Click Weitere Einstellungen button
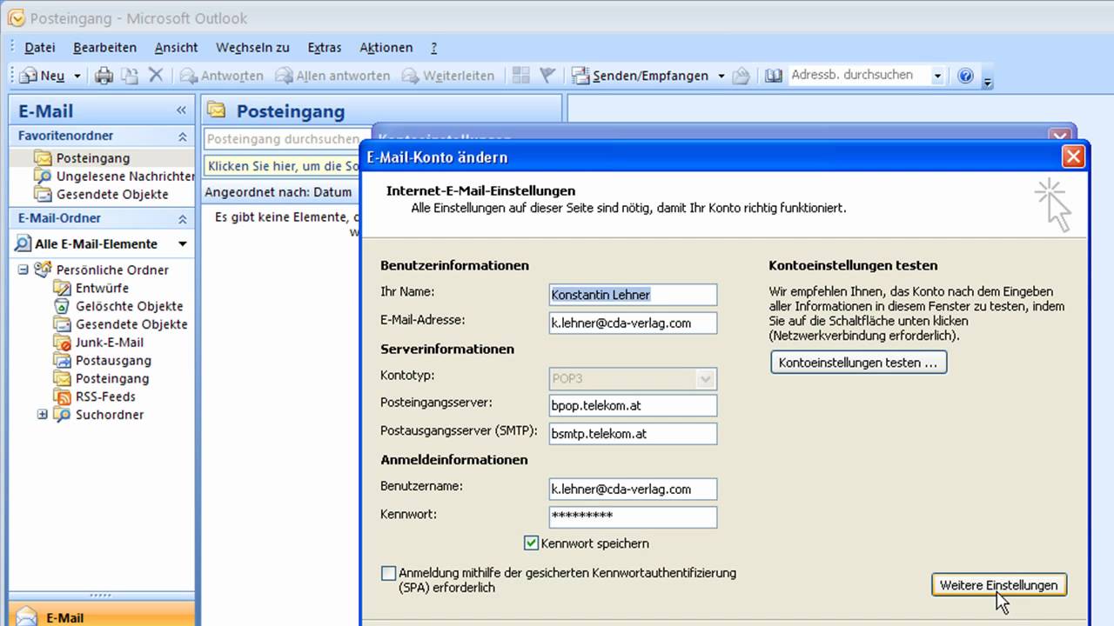This screenshot has width=1114, height=626. tap(998, 585)
